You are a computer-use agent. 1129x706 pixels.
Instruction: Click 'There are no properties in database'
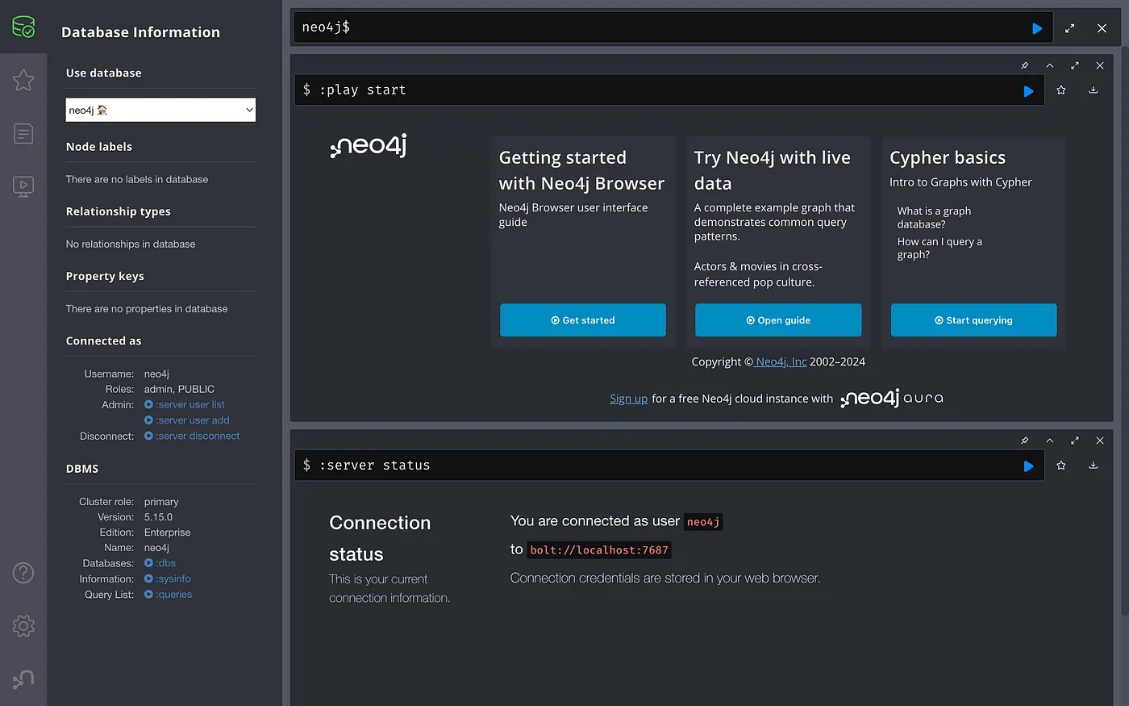(x=147, y=308)
